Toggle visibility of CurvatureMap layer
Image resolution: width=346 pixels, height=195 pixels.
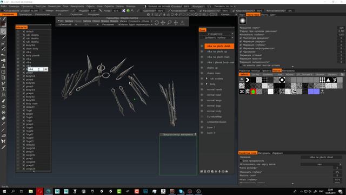tap(202, 116)
